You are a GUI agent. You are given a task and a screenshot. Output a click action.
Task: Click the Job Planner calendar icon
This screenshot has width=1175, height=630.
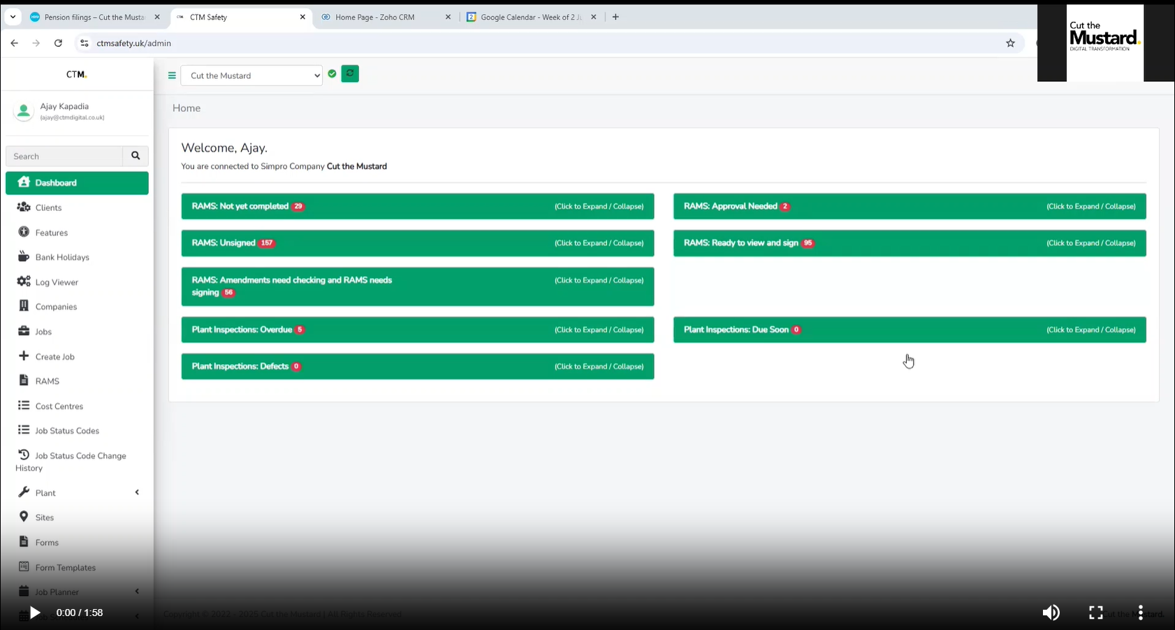[24, 592]
